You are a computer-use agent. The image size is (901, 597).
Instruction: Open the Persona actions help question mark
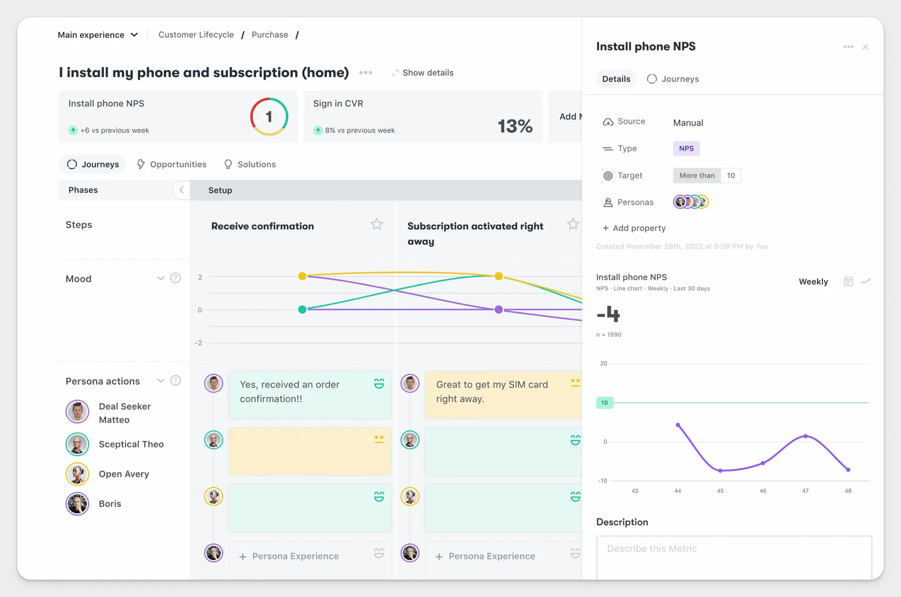[176, 381]
